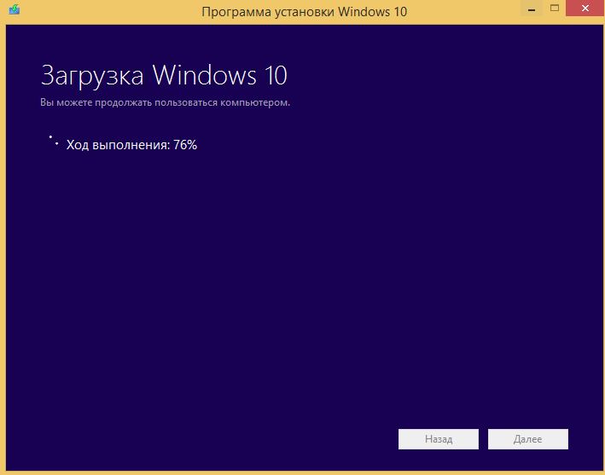The height and width of the screenshot is (475, 605).
Task: Click the text "Вы можете продолжать пользоваться компьютером."
Action: (165, 102)
